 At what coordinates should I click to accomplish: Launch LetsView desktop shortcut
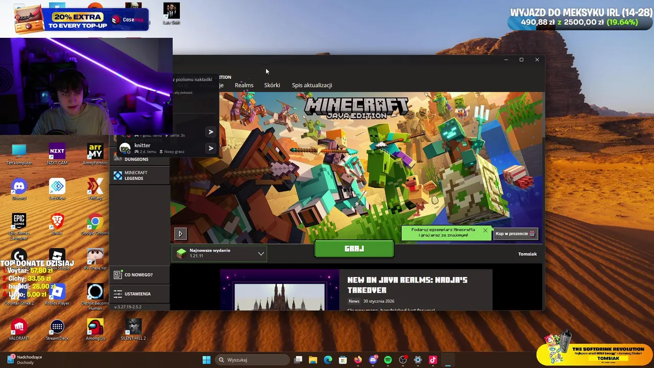click(x=57, y=189)
